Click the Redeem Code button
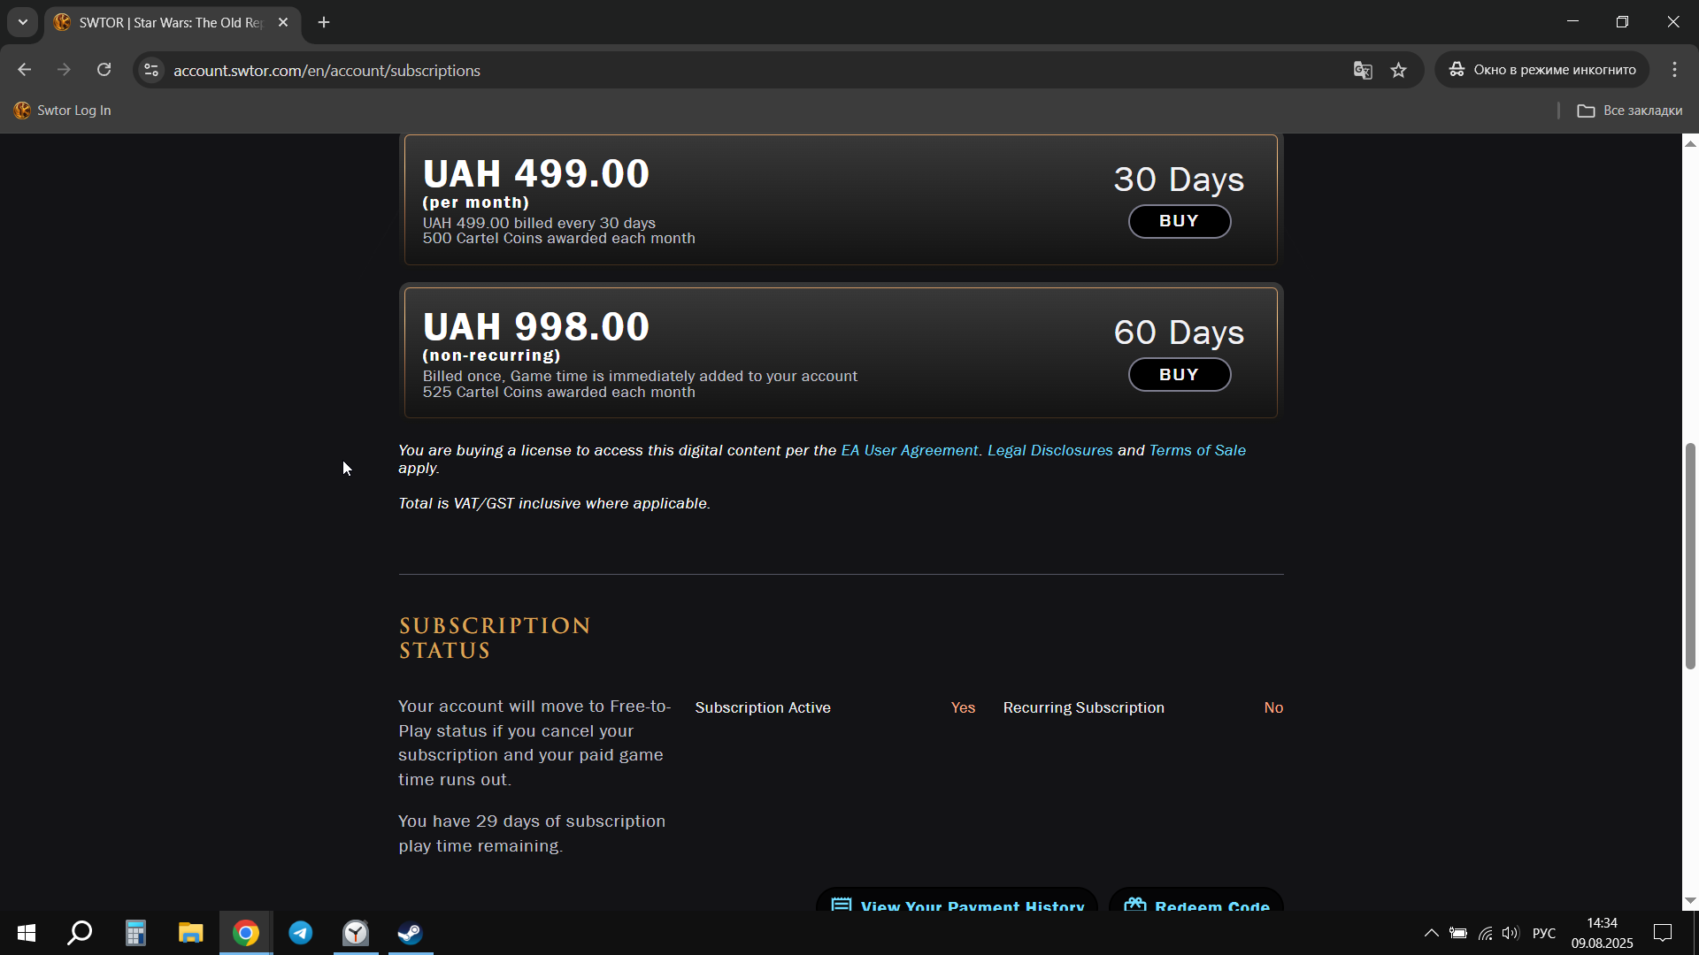 tap(1196, 900)
